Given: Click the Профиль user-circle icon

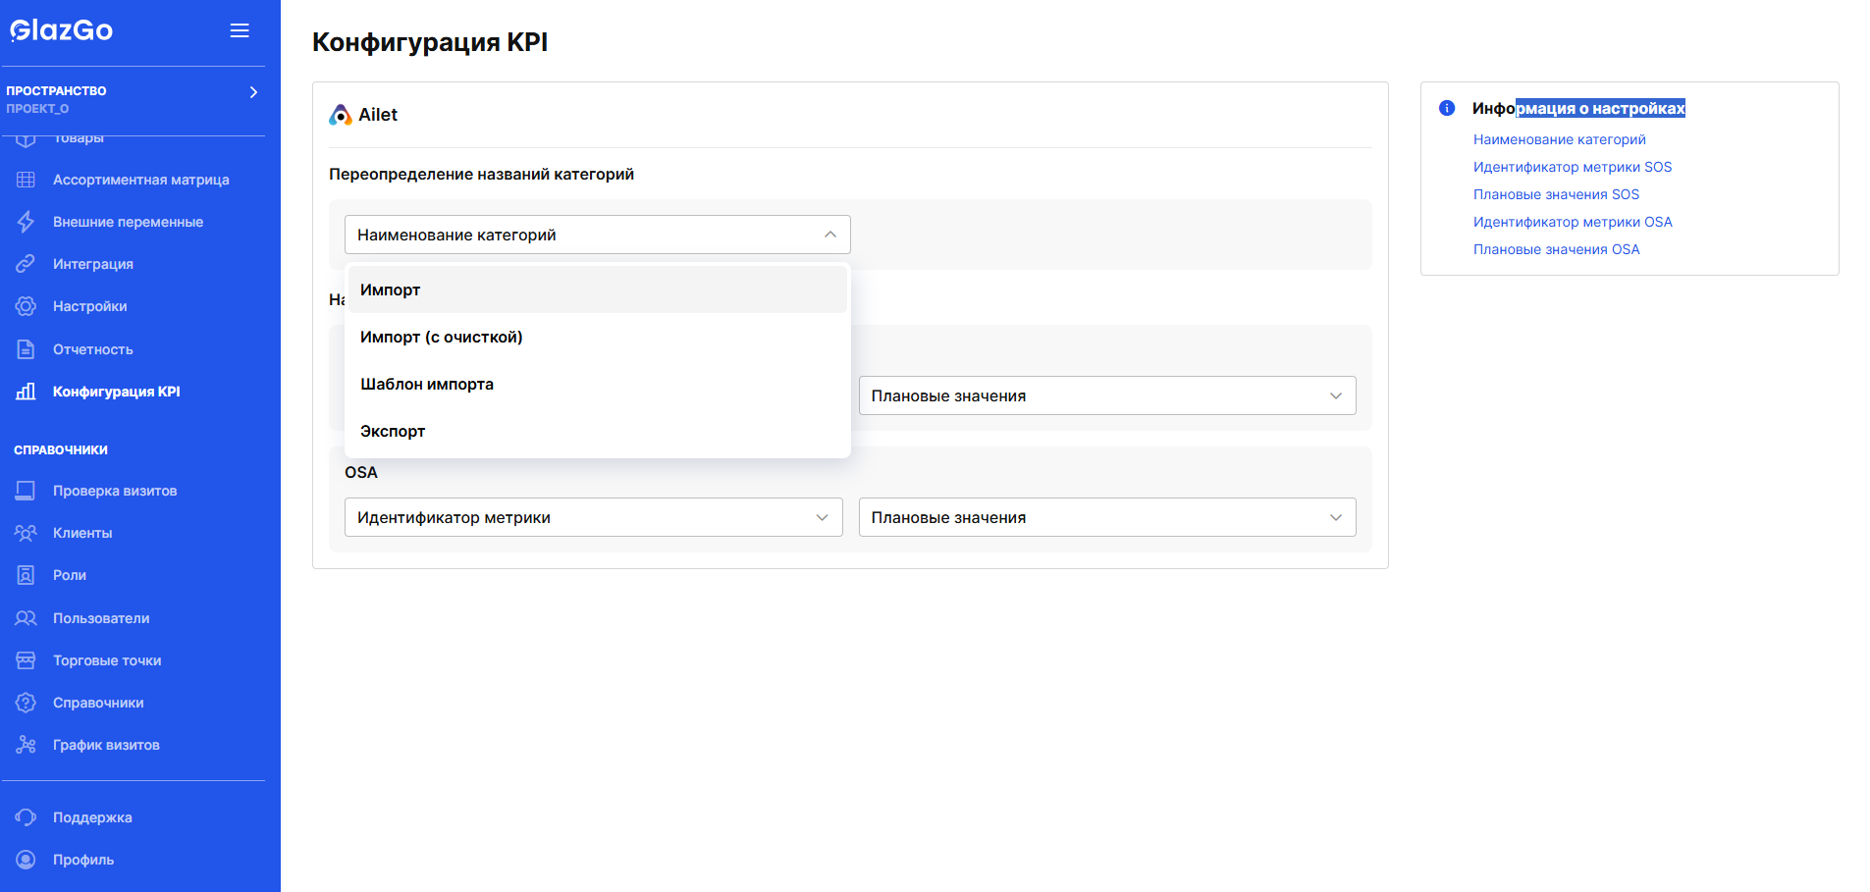Looking at the screenshot, I should pyautogui.click(x=26, y=860).
